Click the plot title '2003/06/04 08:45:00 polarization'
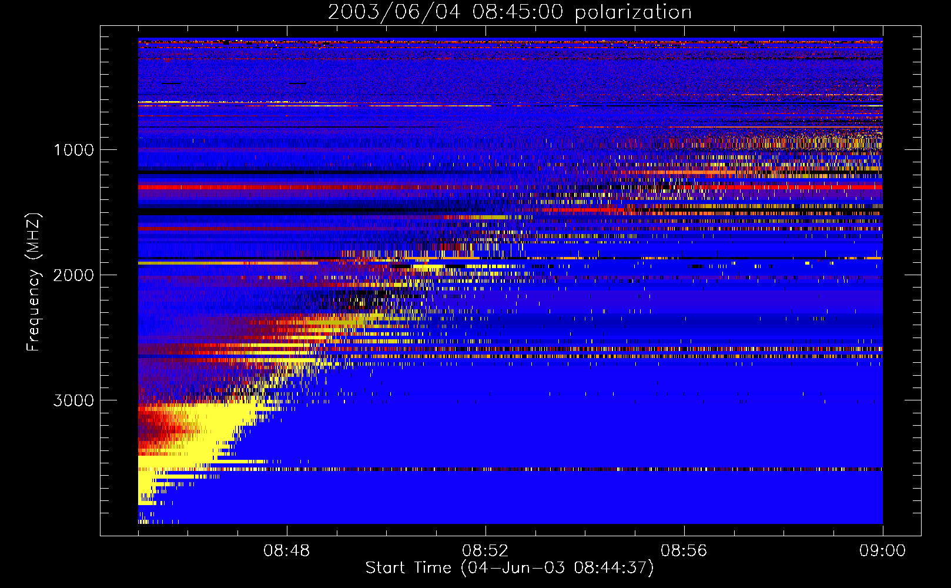951x588 pixels. click(510, 12)
